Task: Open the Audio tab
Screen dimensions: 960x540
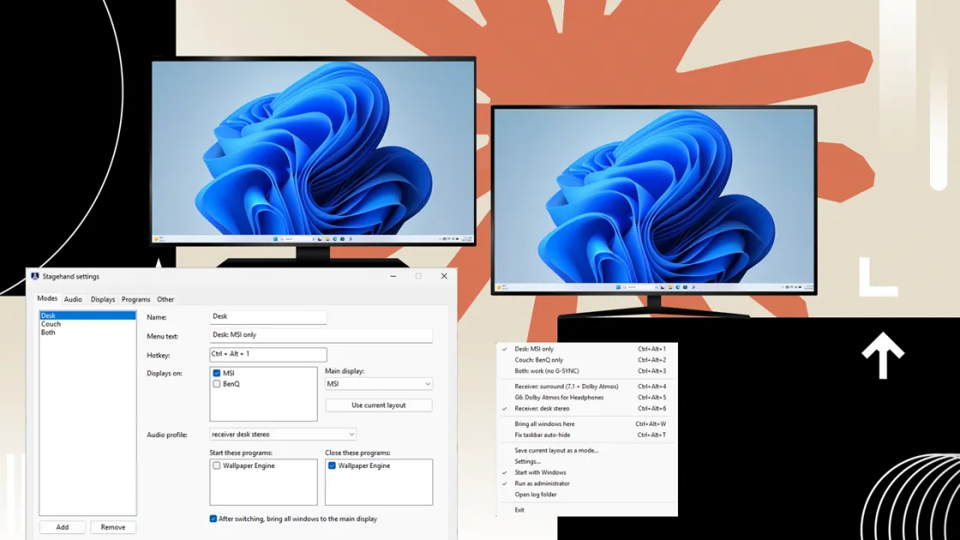Action: (x=73, y=299)
